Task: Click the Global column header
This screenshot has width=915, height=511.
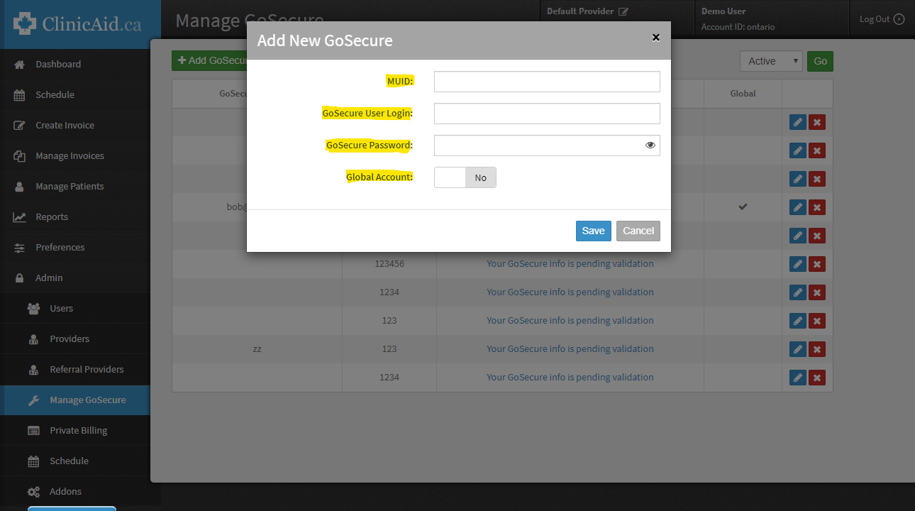Action: (x=743, y=94)
